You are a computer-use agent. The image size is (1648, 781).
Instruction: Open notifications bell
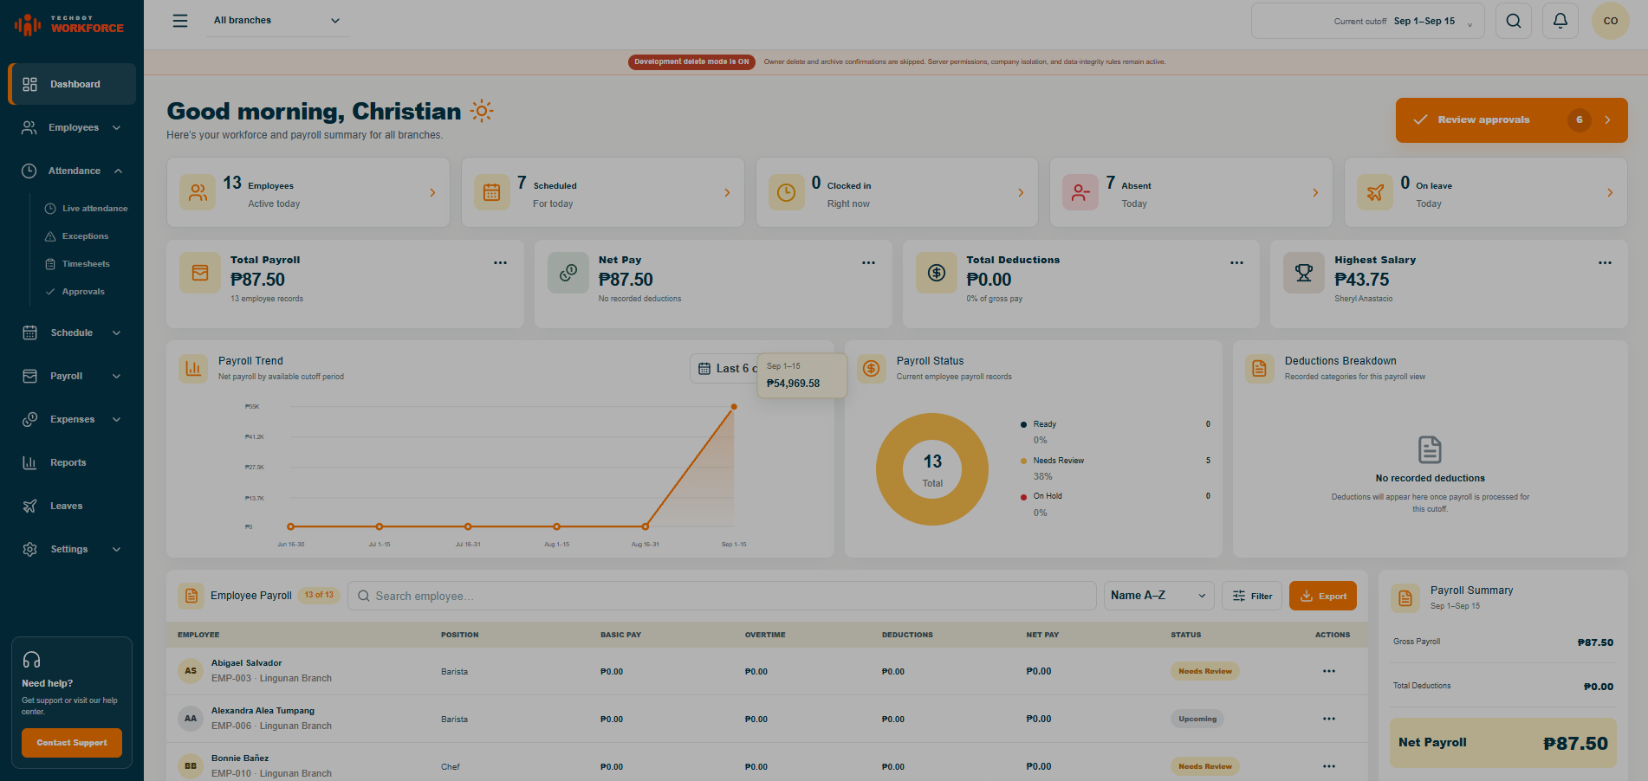(1560, 21)
